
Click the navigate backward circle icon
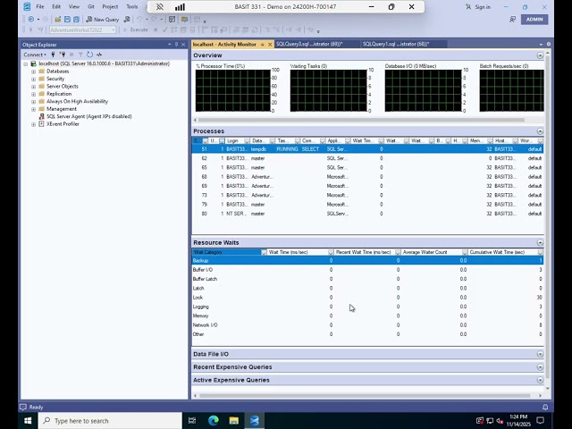pos(31,20)
